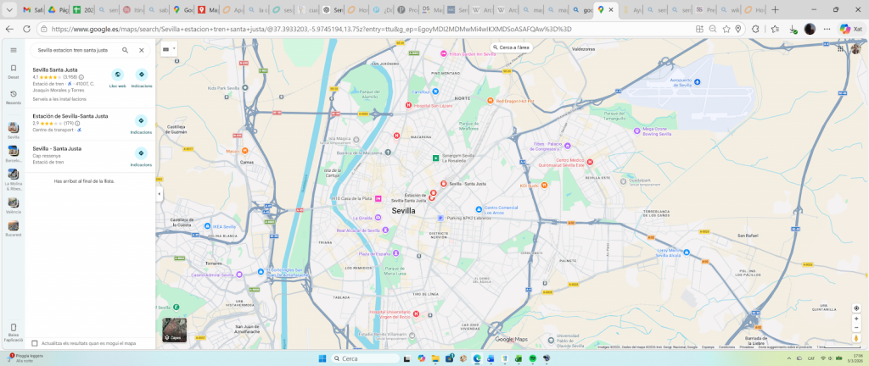Click the search magnifier icon in Maps
The height and width of the screenshot is (366, 869).
pyautogui.click(x=125, y=50)
